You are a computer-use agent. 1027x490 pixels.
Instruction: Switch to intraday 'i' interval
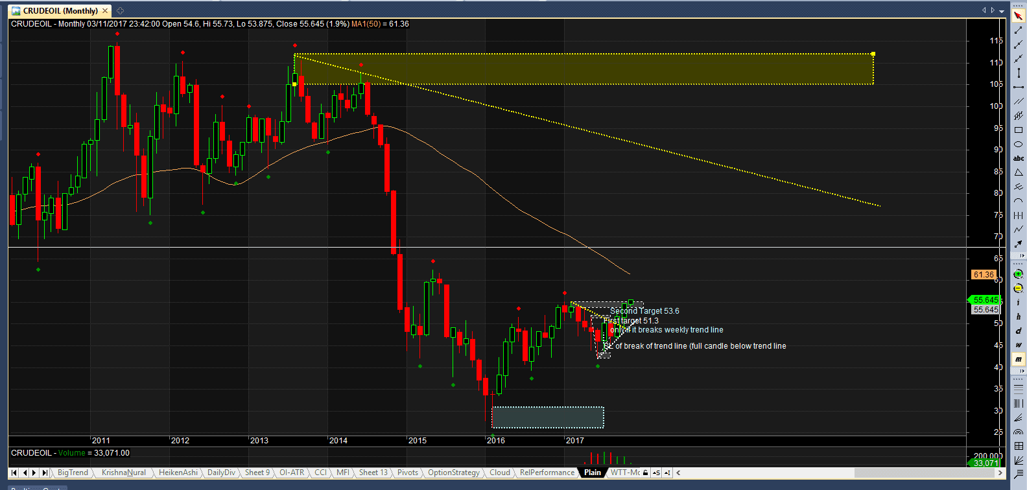tap(1018, 302)
